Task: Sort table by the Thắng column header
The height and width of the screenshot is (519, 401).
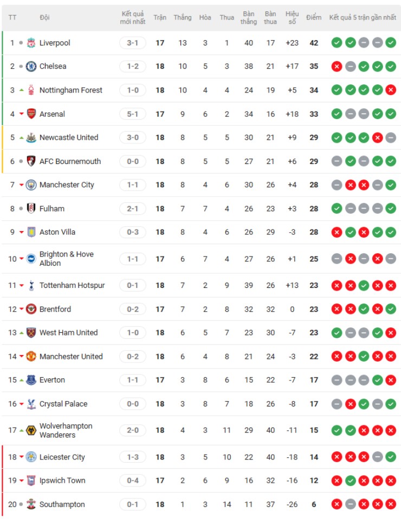Action: point(183,17)
